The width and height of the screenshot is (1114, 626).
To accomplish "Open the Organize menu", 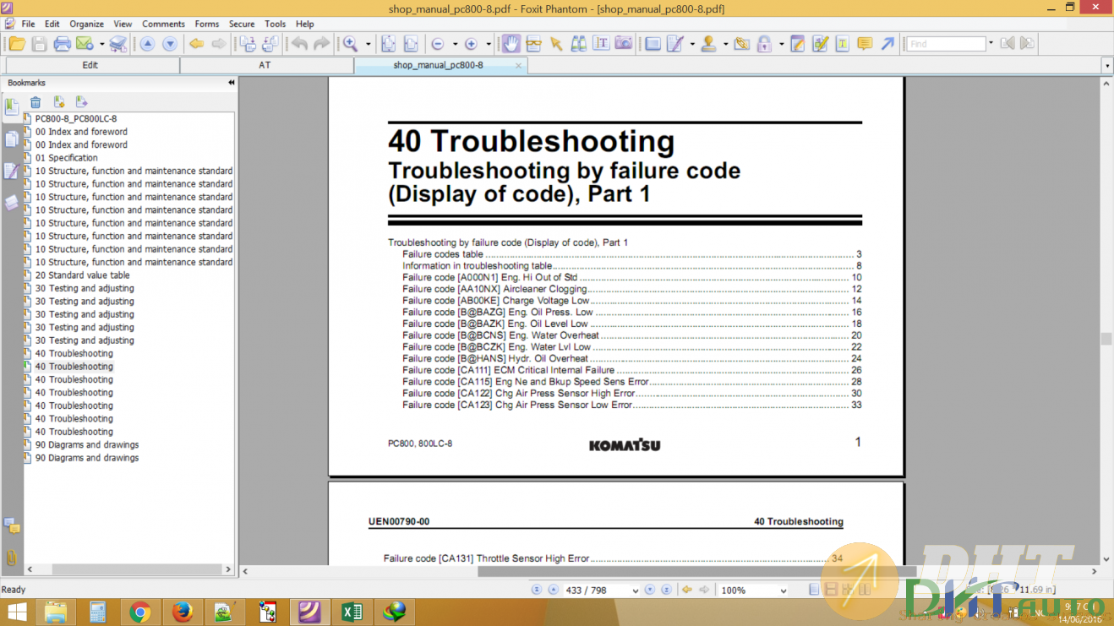I will pyautogui.click(x=86, y=24).
